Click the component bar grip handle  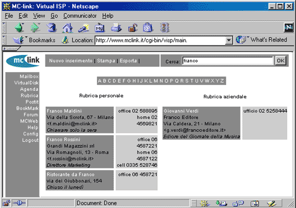point(193,203)
